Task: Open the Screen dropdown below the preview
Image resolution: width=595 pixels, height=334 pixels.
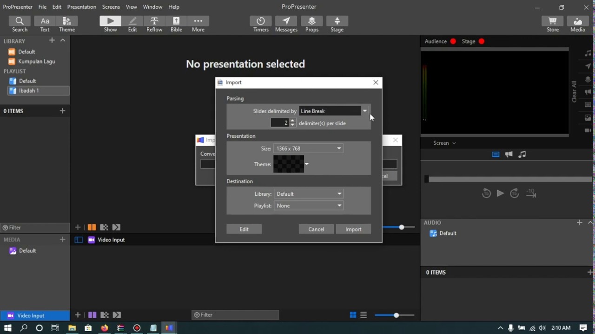Action: tap(444, 143)
